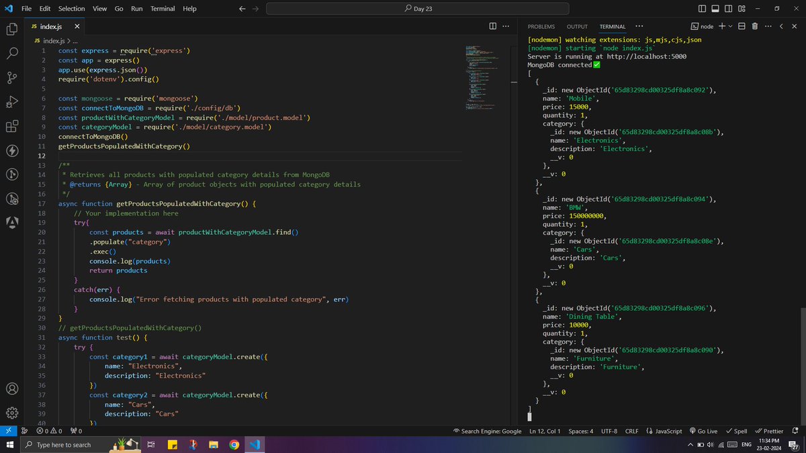Screen dimensions: 806x453
Task: Open the launch profile dropdown next to plus
Action: tap(731, 26)
